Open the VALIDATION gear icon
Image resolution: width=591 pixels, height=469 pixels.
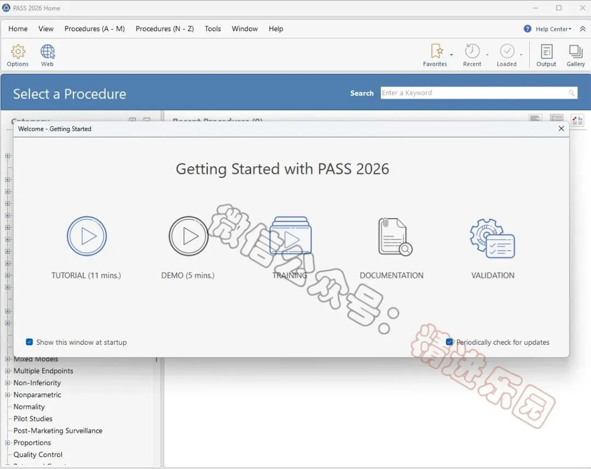coord(493,238)
